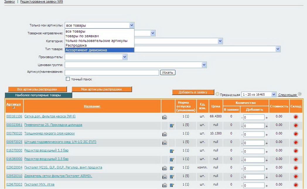Viewport: 307px width, 189px height.
Task: Click the plus sign for article 000790020 quantity
Action: point(267,134)
